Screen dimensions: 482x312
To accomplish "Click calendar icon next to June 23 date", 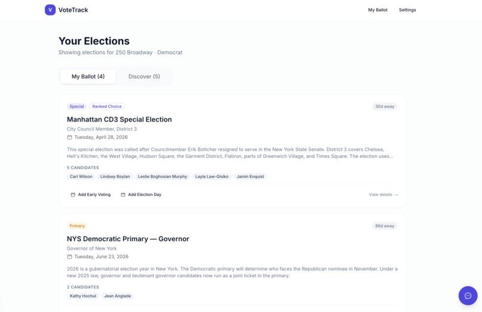I will (69, 257).
